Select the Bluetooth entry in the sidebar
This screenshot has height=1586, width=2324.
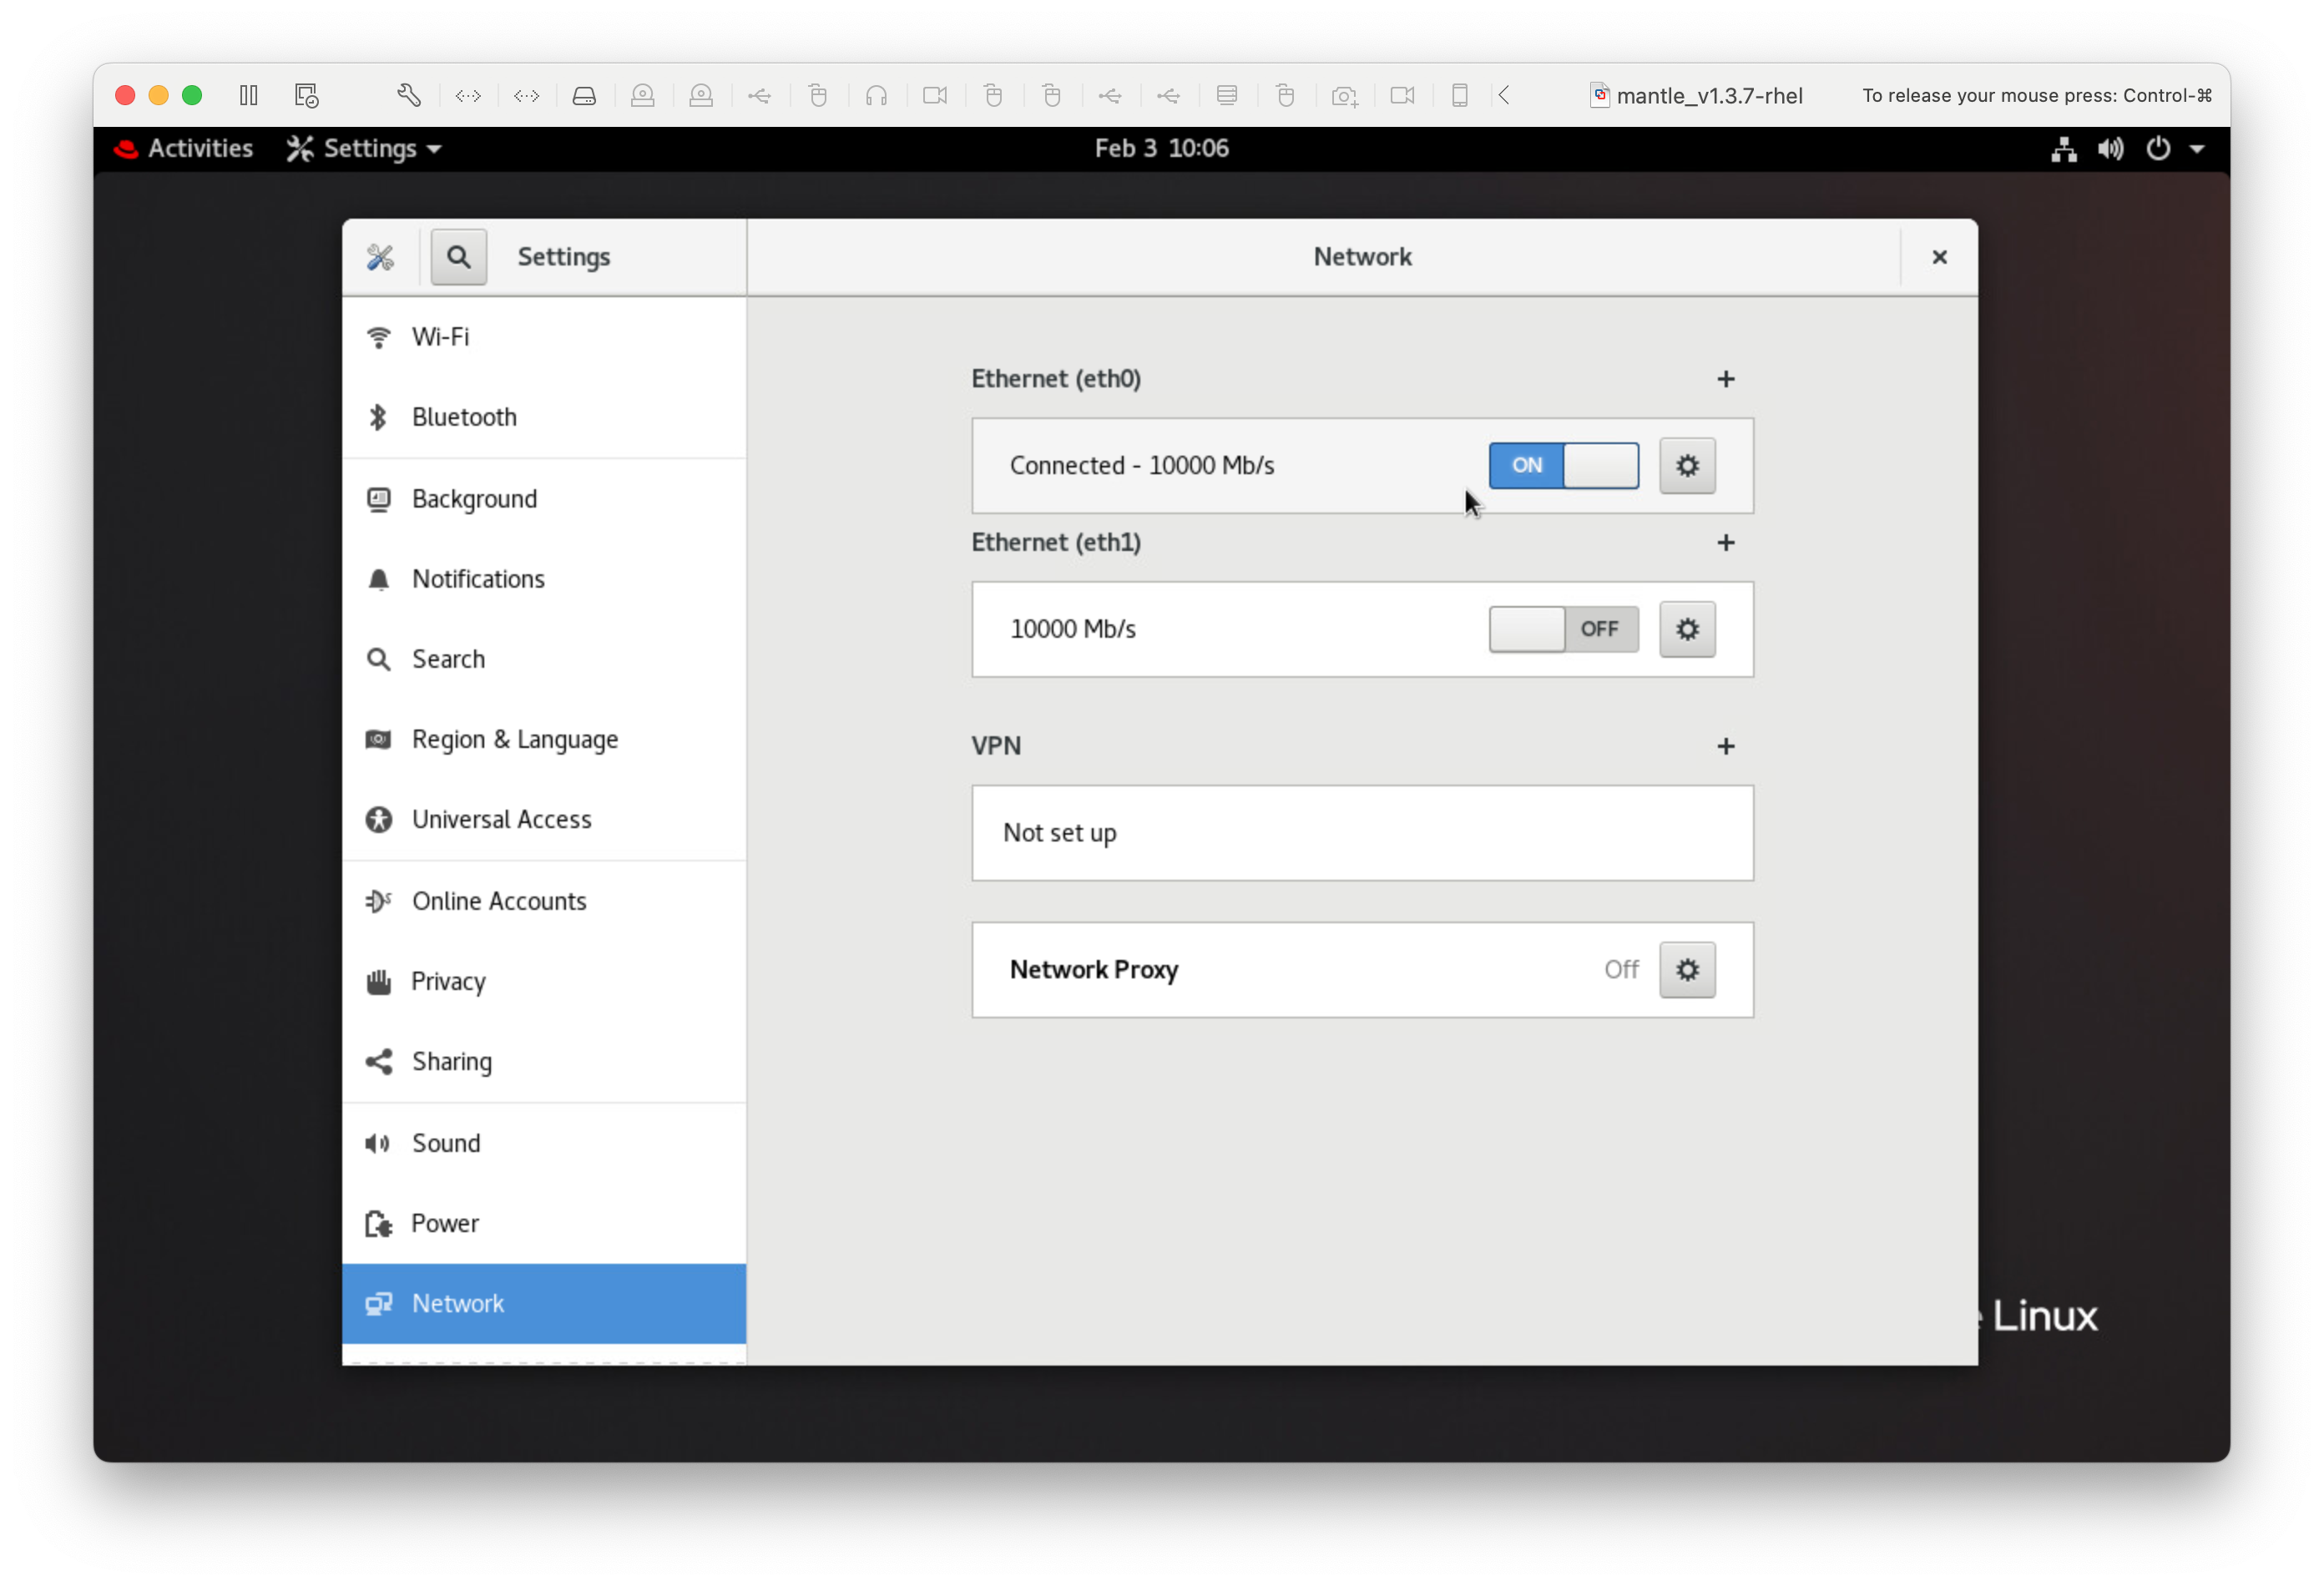pos(463,417)
